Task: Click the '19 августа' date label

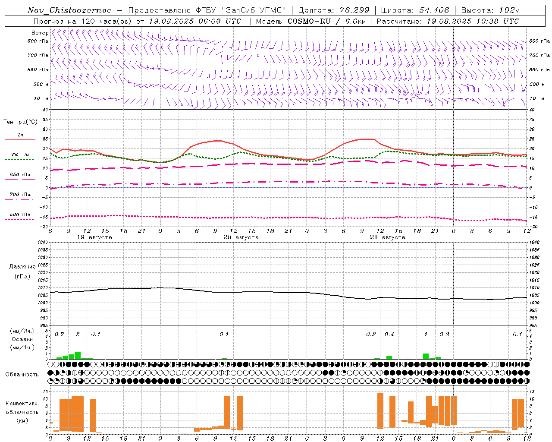Action: click(x=94, y=237)
